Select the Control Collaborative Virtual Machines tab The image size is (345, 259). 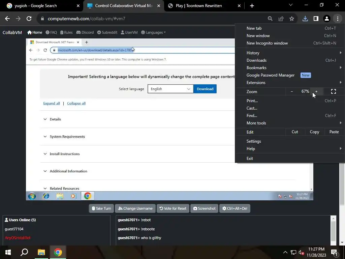[x=124, y=6]
